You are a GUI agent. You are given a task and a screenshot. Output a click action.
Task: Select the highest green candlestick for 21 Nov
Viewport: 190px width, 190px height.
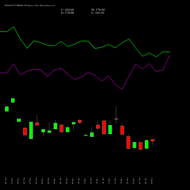(x=13, y=100)
